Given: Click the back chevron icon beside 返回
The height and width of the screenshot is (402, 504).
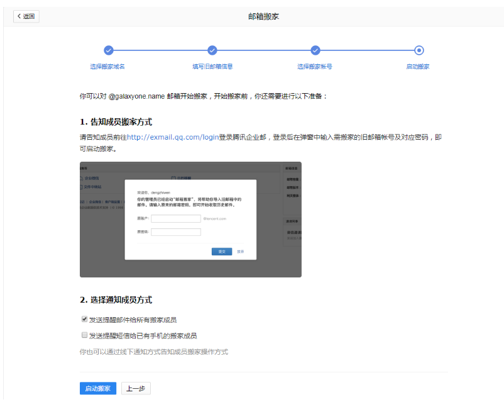Looking at the screenshot, I should (19, 16).
